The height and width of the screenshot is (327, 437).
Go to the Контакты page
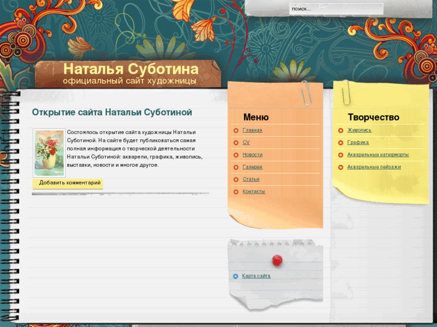pyautogui.click(x=254, y=191)
